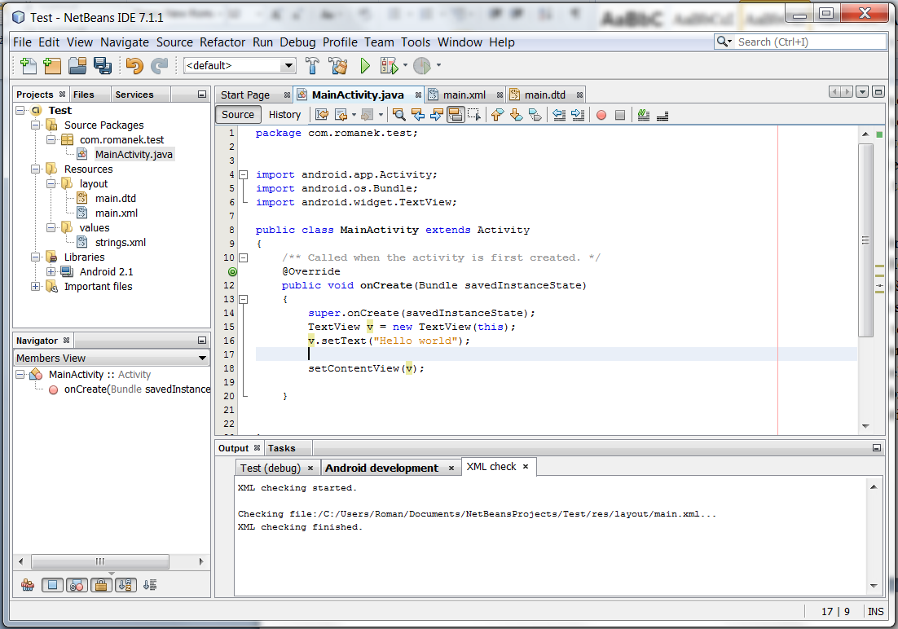The image size is (898, 629).
Task: Click the editor vertical scrollbar thumb
Action: [x=865, y=240]
